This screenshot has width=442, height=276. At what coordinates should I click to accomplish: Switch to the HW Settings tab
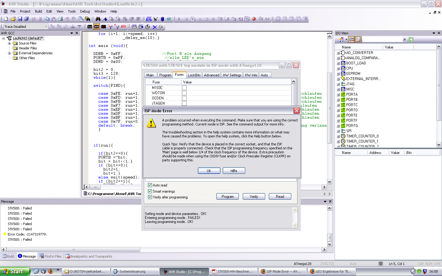(x=232, y=75)
